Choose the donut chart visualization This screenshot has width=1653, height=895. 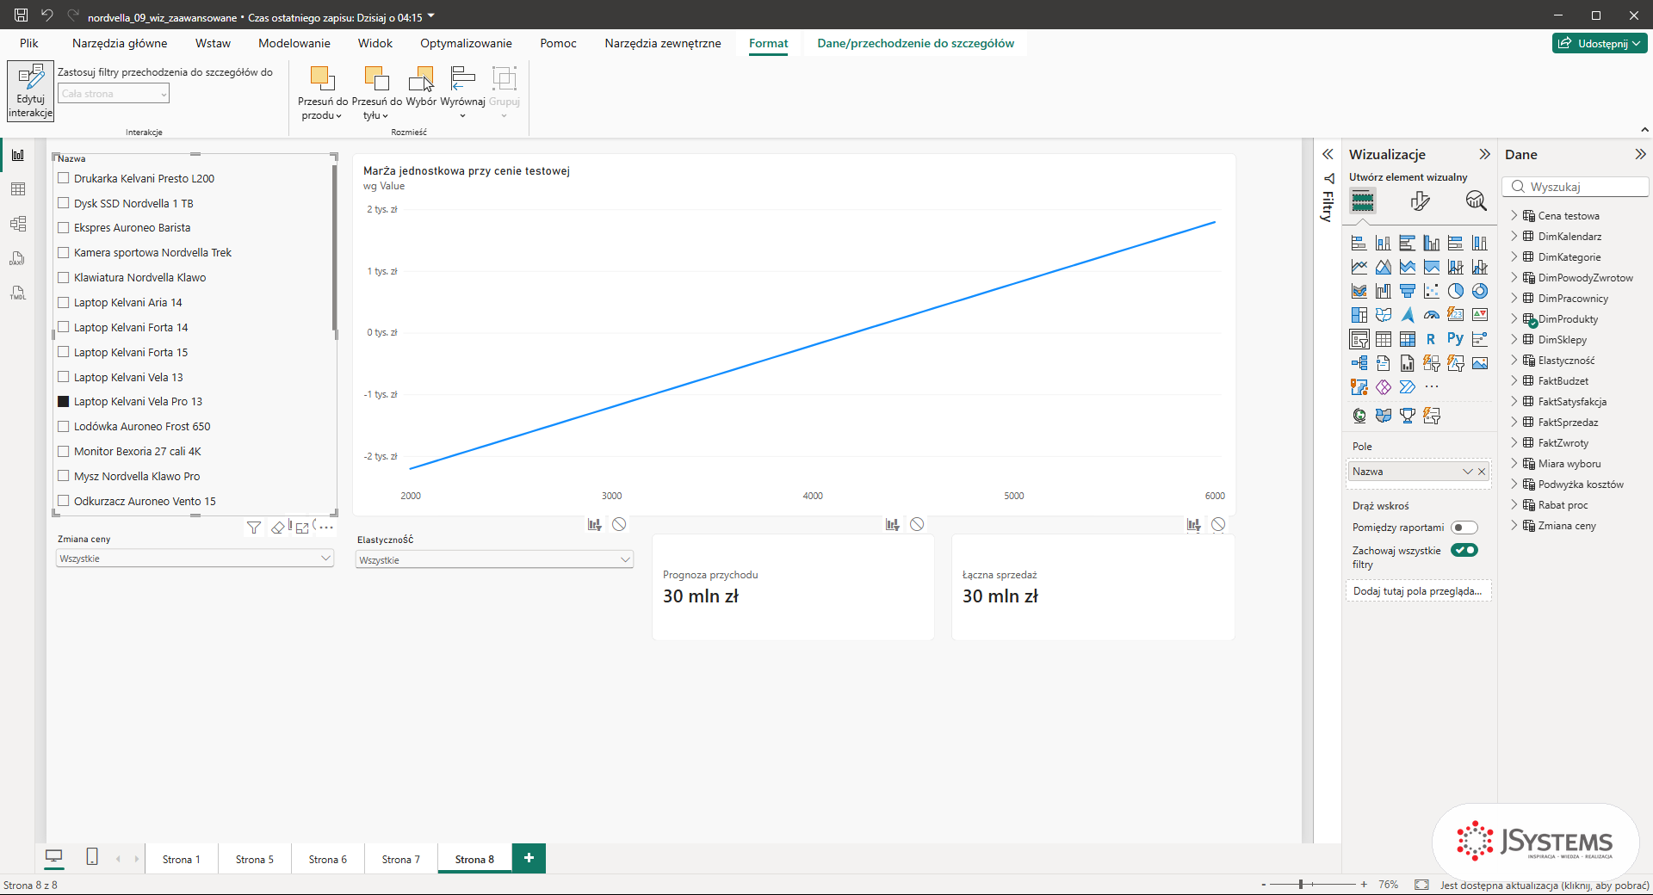click(x=1479, y=291)
